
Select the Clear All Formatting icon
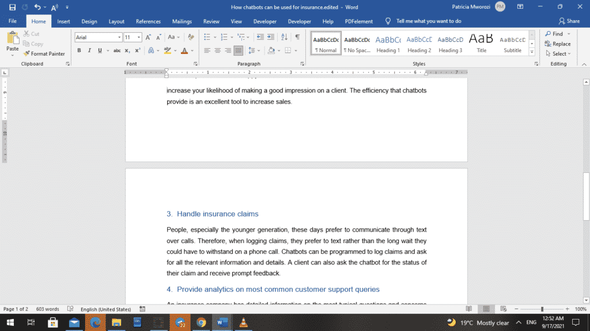190,37
